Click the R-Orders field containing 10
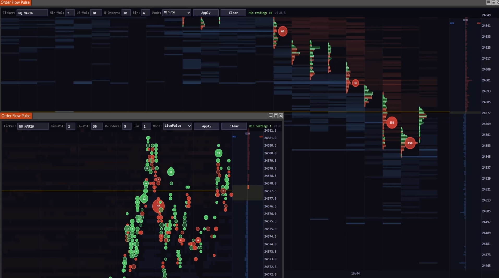Viewport: 499px width, 278px height. (x=126, y=13)
